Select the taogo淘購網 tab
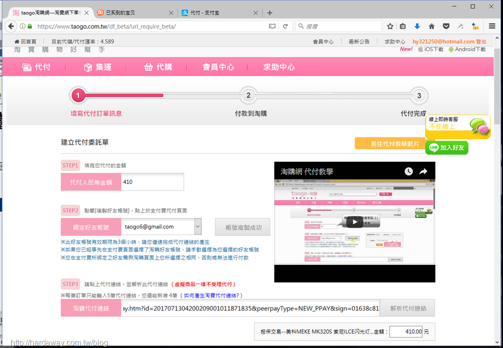Screen dimensions: 503x348 [x=51, y=13]
